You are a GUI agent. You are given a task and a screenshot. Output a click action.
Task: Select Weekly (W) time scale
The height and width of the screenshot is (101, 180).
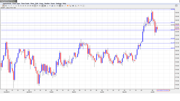(37, 6)
